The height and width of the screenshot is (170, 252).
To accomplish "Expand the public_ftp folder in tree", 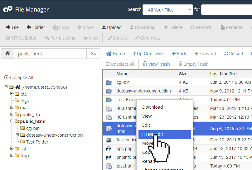I will 12,114.
